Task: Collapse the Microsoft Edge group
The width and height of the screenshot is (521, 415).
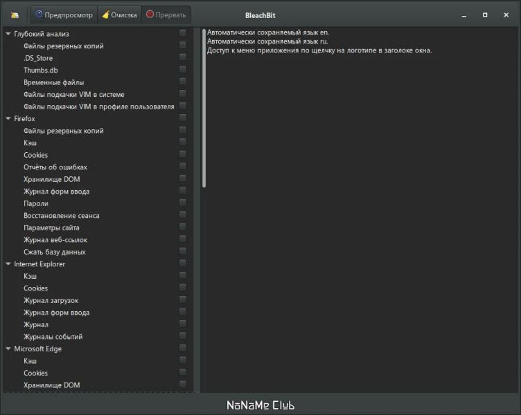Action: [8, 349]
